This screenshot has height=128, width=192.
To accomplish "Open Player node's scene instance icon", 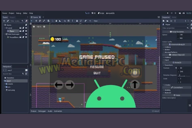I will (x=20, y=31).
